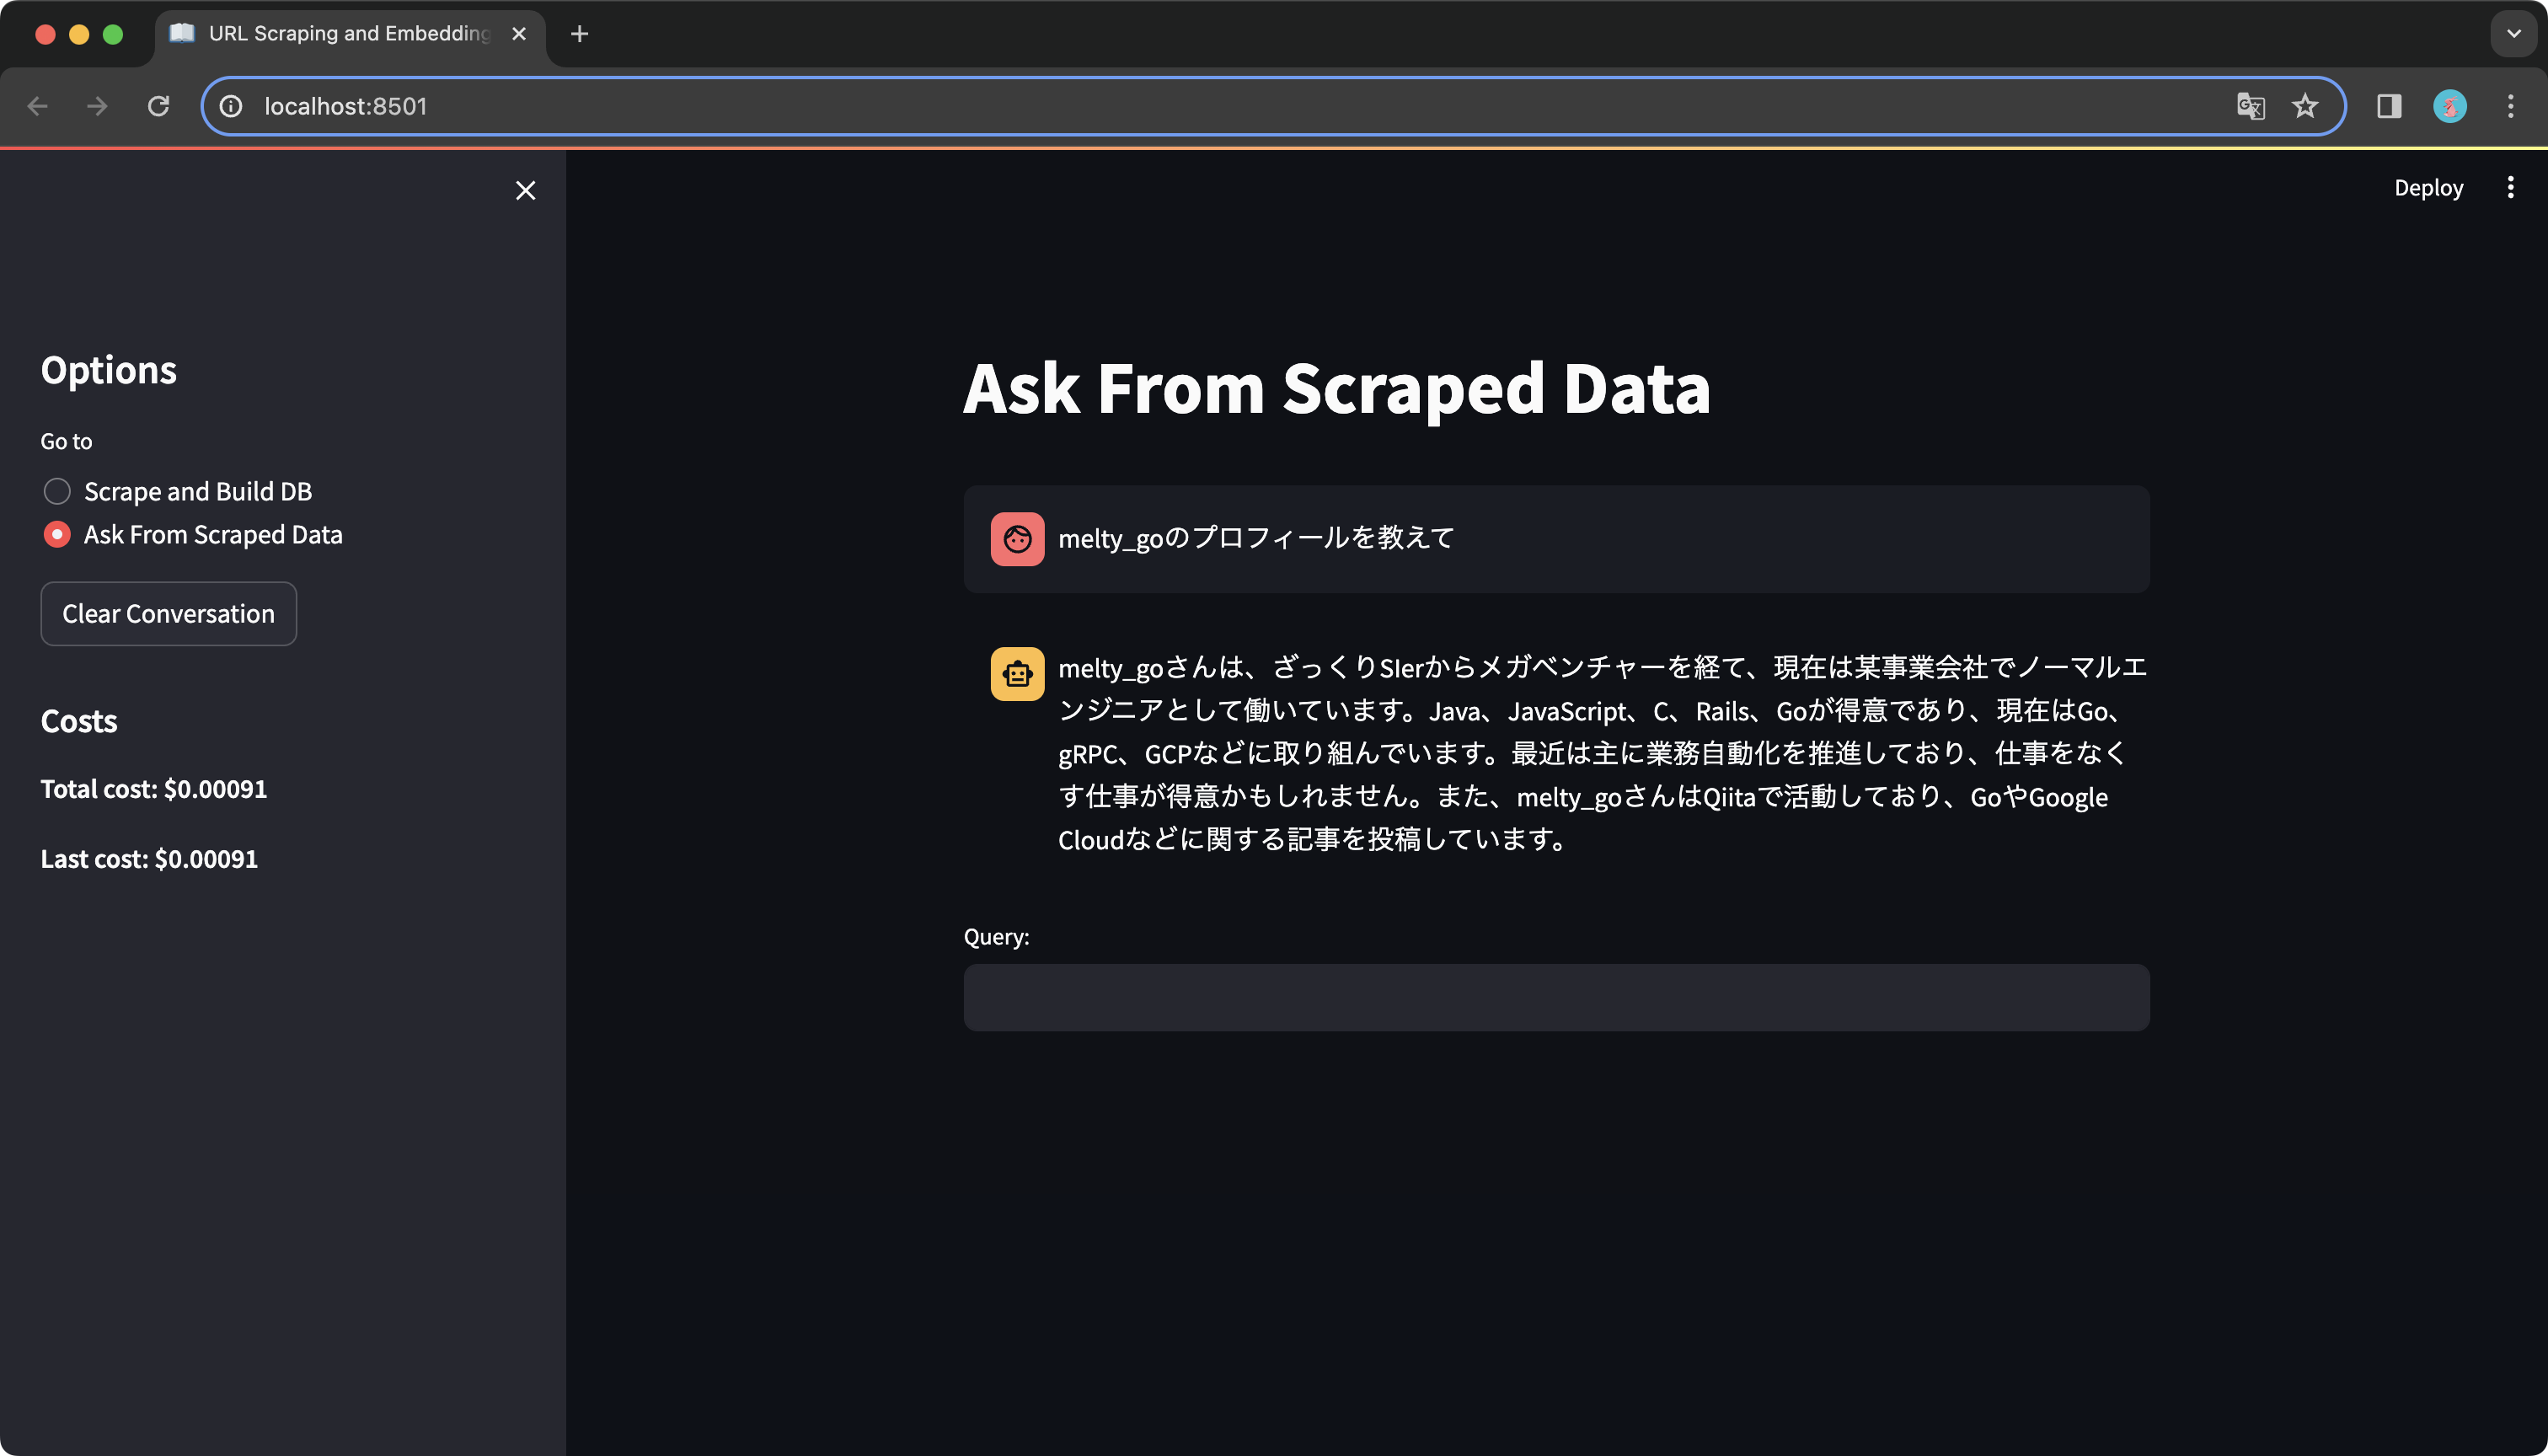Screen dimensions: 2548x1456
Task: Click the Google Translate icon in address bar
Action: [2250, 106]
